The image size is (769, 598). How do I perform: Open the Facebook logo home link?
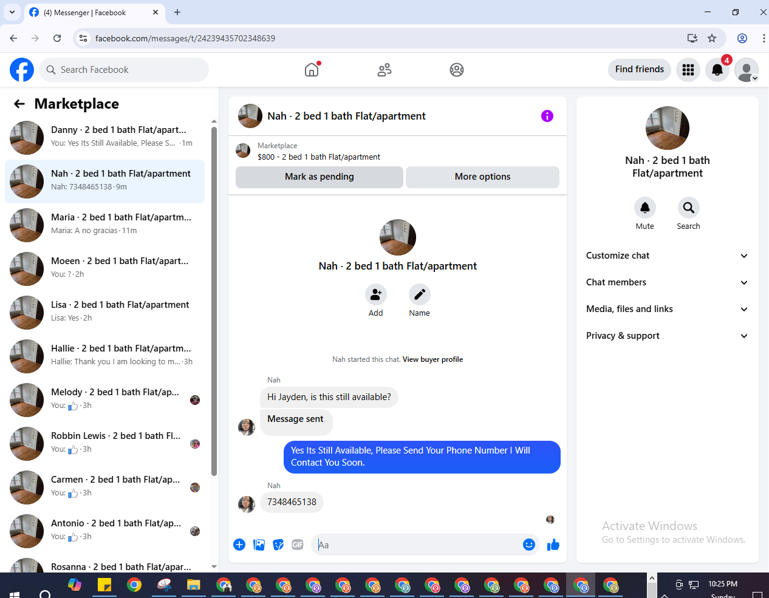[22, 70]
